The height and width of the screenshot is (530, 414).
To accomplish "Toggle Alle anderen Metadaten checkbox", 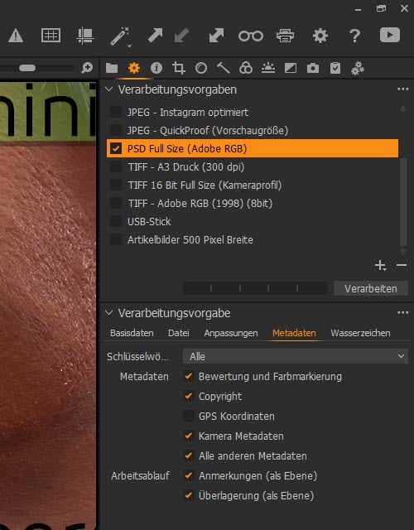I will (x=189, y=456).
